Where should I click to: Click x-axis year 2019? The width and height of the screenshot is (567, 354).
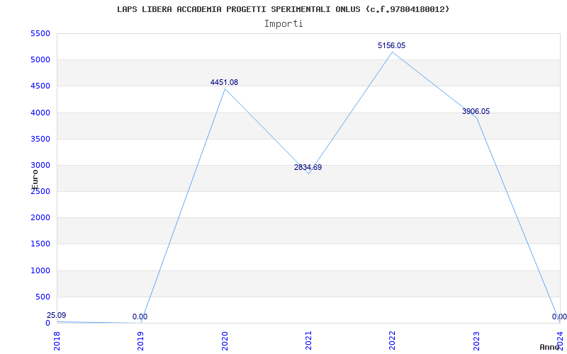140,341
